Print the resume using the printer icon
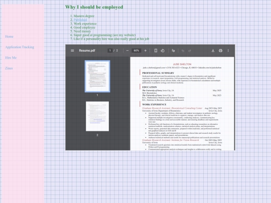This screenshot has height=203, width=271. coord(220,51)
